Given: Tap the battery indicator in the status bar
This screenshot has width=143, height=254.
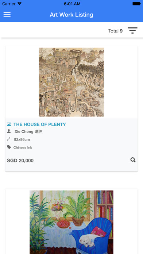Looking at the screenshot, I should coord(136,4).
